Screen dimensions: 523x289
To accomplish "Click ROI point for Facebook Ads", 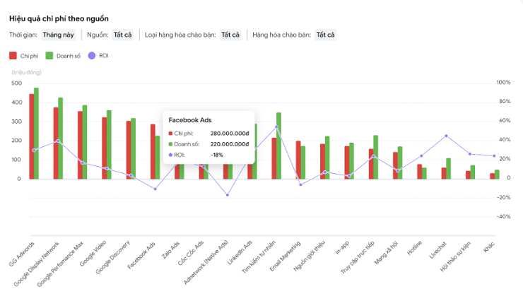I will click(155, 189).
